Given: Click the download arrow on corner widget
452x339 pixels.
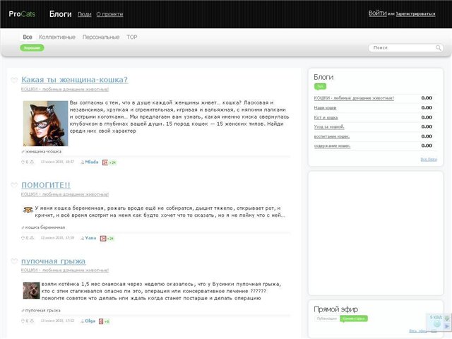Looking at the screenshot, I should (x=447, y=319).
